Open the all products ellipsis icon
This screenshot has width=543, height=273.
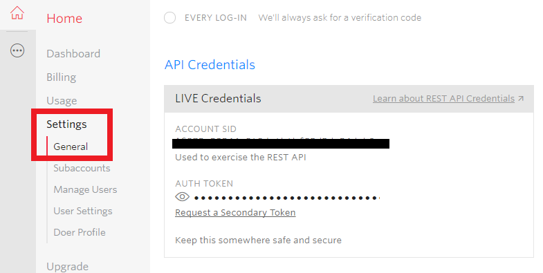(x=17, y=51)
